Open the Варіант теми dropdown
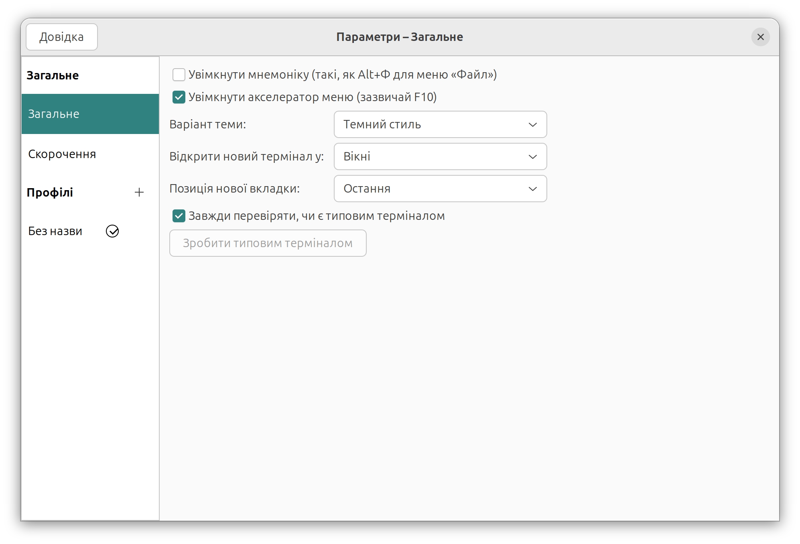 pyautogui.click(x=439, y=125)
